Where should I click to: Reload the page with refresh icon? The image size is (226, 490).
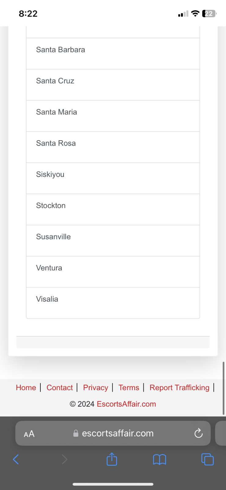[x=198, y=433]
